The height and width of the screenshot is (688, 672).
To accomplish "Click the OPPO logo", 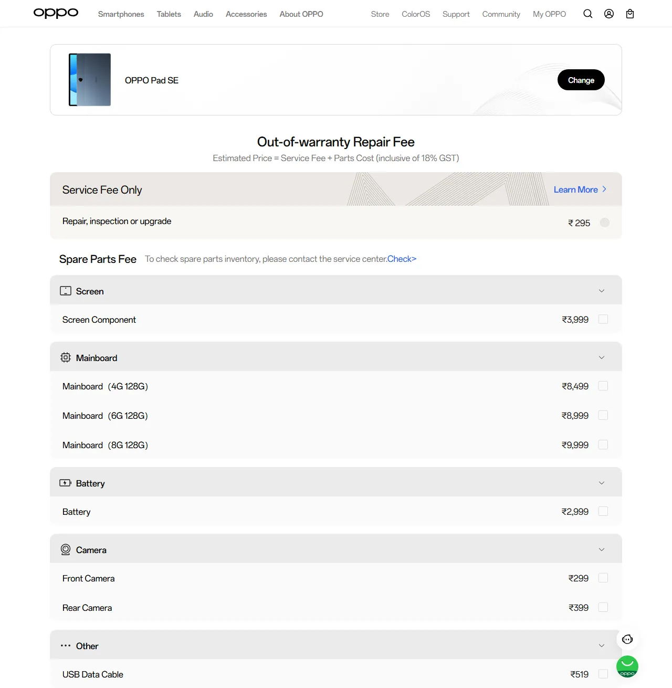I will click(x=56, y=13).
